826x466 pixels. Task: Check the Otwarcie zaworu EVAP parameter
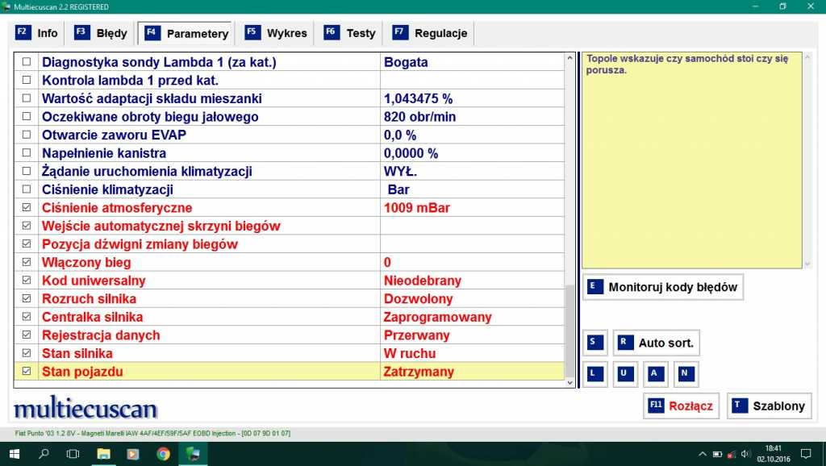coord(27,135)
